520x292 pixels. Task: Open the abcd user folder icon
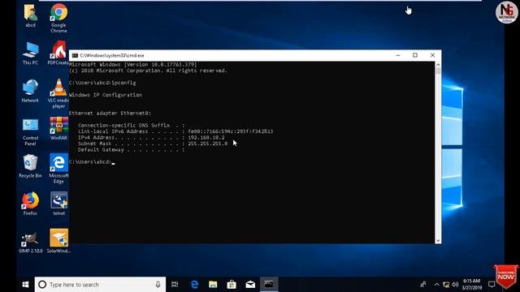(31, 15)
